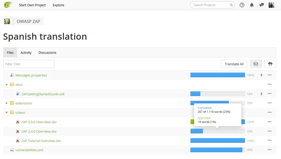This screenshot has width=281, height=159.
Task: Open the more options menu for extensions folder
Action: [x=270, y=103]
